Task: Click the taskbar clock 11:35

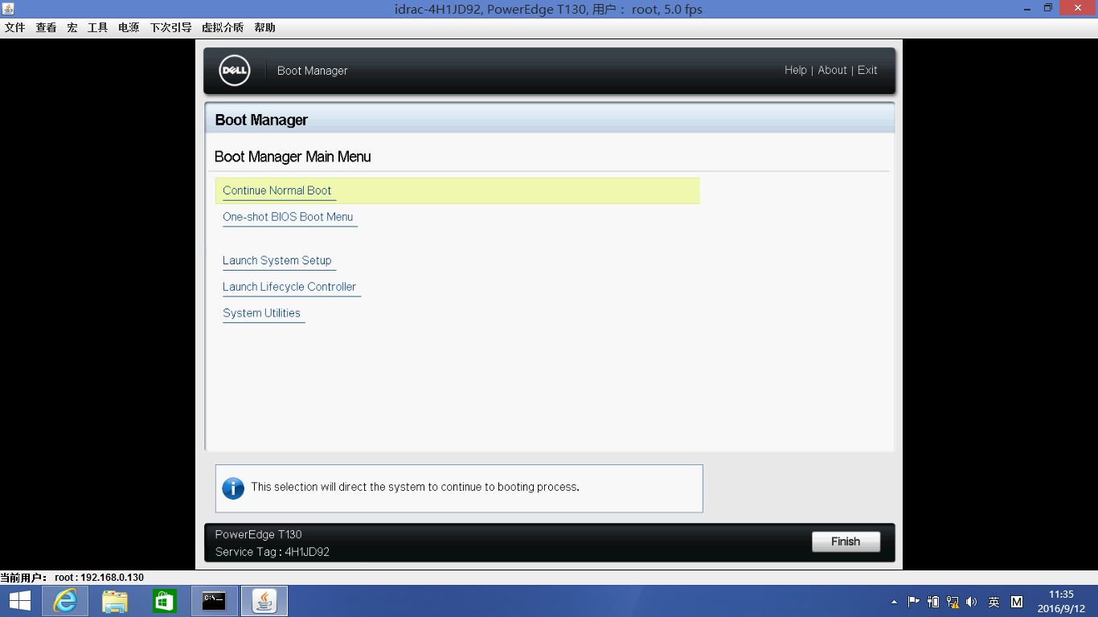Action: click(x=1061, y=595)
